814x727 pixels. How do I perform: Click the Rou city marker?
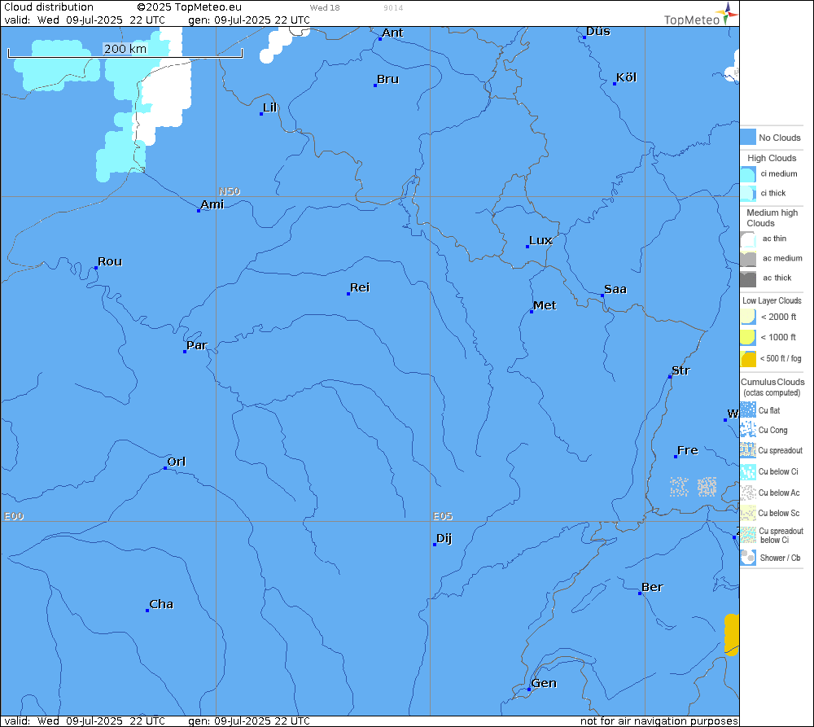pos(96,268)
